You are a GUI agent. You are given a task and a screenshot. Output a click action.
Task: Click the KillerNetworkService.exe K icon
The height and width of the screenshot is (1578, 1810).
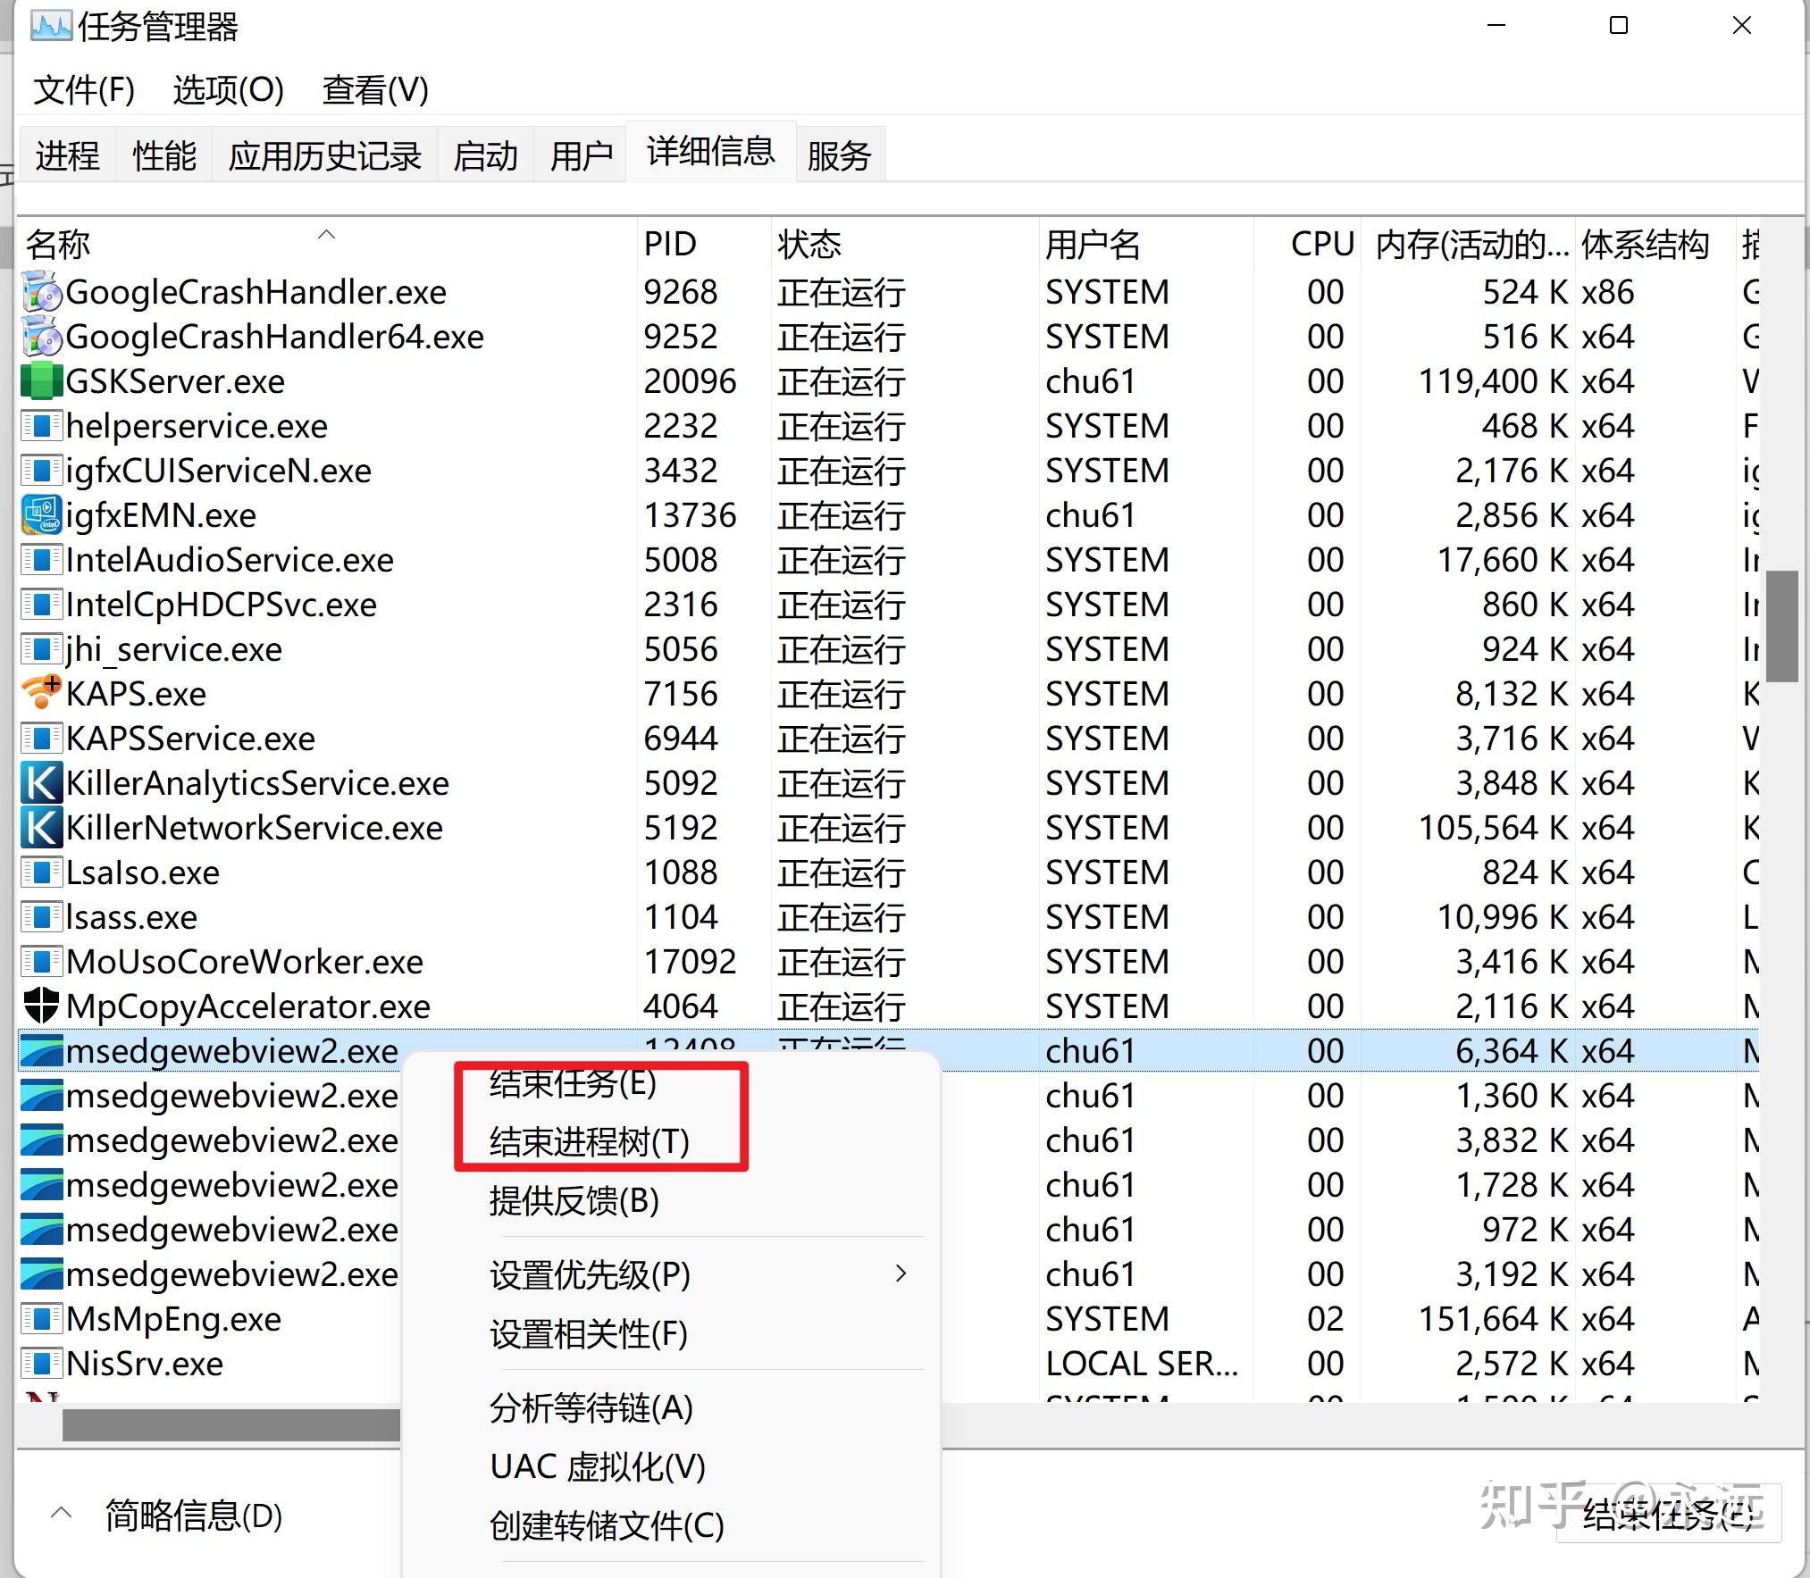click(x=41, y=828)
